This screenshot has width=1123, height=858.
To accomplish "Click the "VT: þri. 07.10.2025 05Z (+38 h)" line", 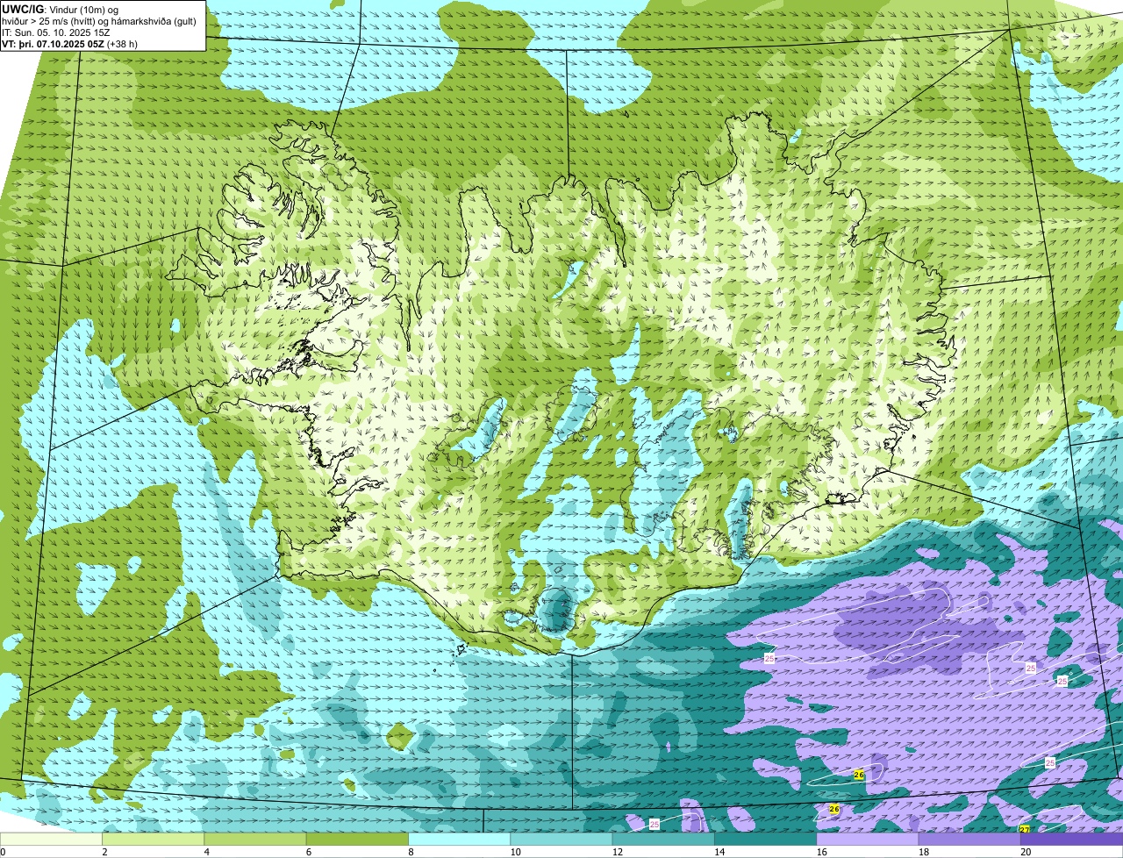I will [x=70, y=44].
